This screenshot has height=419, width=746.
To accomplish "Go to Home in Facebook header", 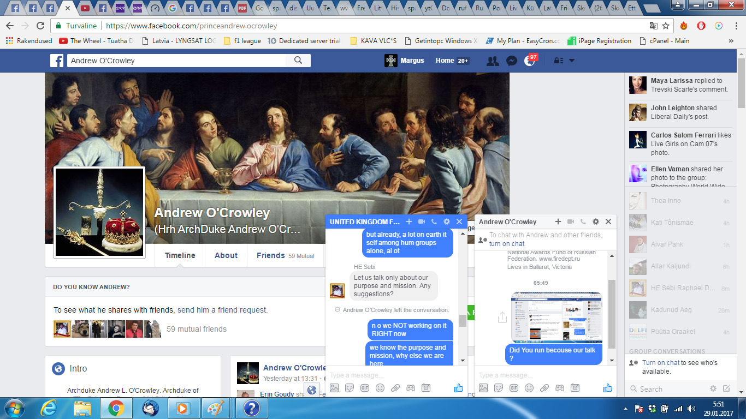I will pos(445,61).
